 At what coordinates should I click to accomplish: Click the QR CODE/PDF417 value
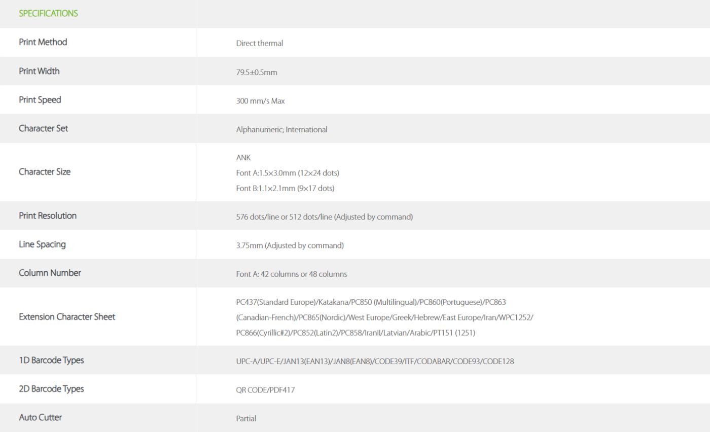pyautogui.click(x=265, y=390)
